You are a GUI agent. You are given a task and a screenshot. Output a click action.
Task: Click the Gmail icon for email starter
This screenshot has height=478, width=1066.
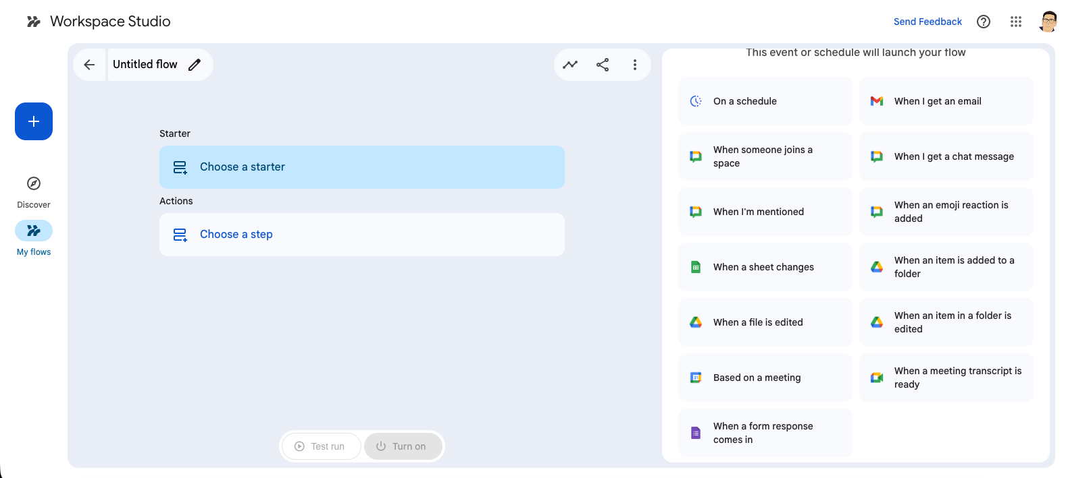point(877,101)
